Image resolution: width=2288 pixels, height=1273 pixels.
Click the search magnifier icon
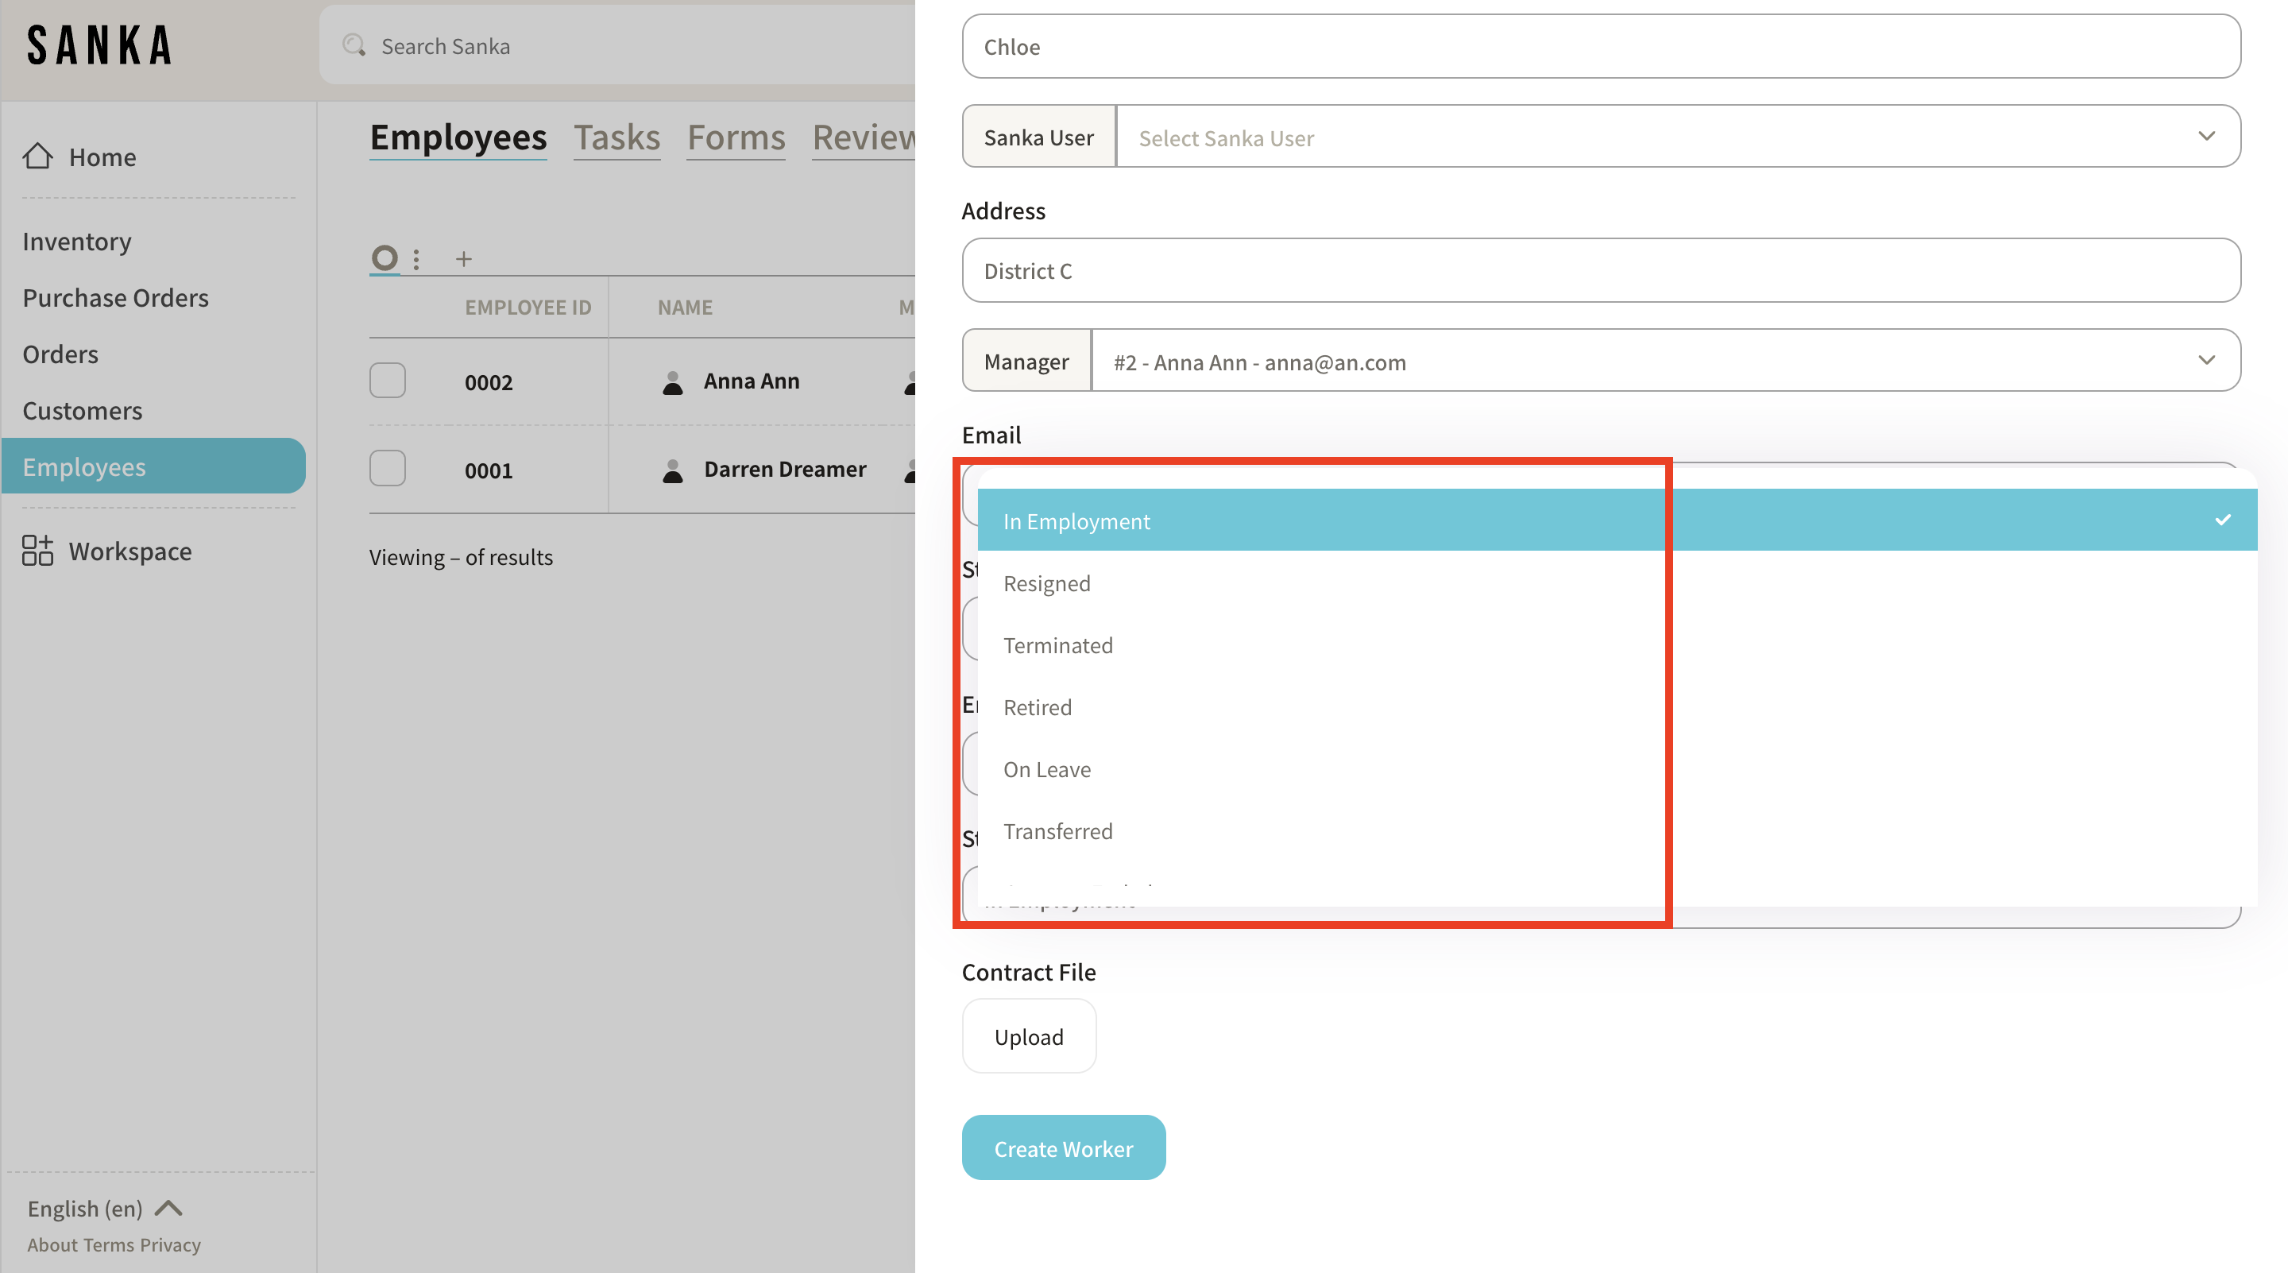(x=354, y=45)
